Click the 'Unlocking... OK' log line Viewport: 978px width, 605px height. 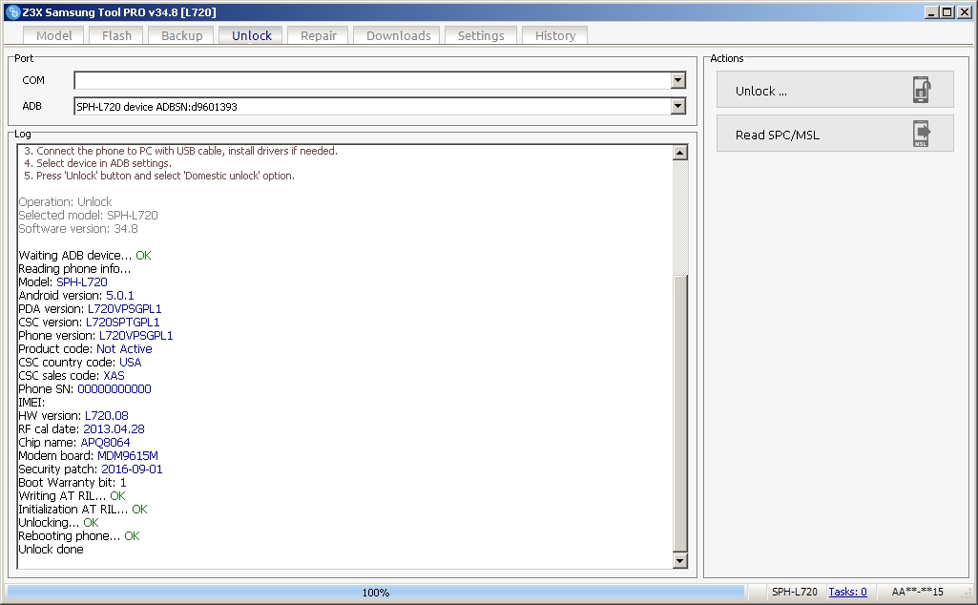click(x=58, y=523)
